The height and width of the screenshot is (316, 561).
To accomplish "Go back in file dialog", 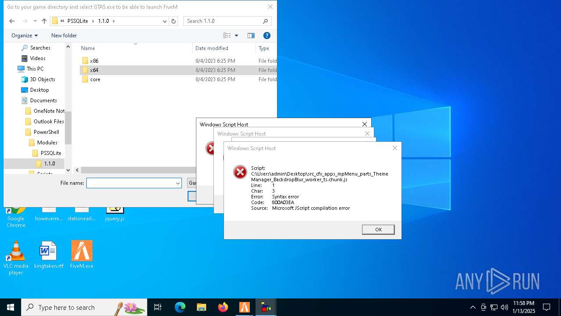I will point(12,21).
